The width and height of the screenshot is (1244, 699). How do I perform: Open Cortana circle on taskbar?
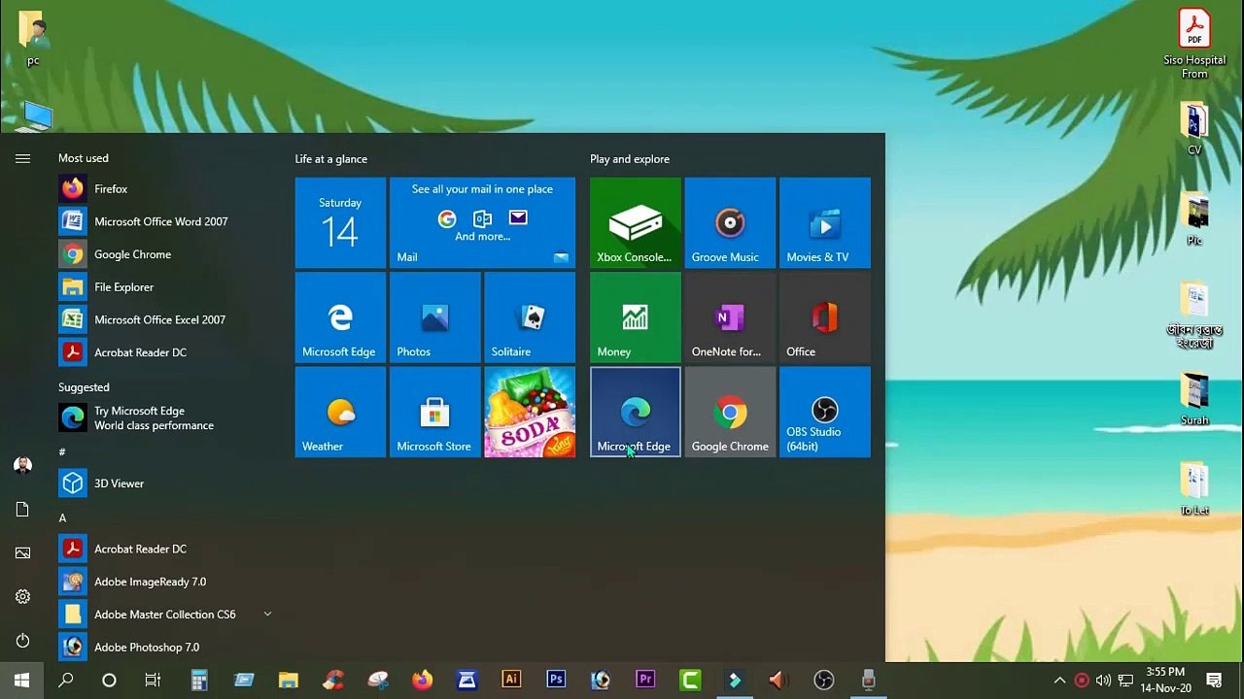click(109, 681)
